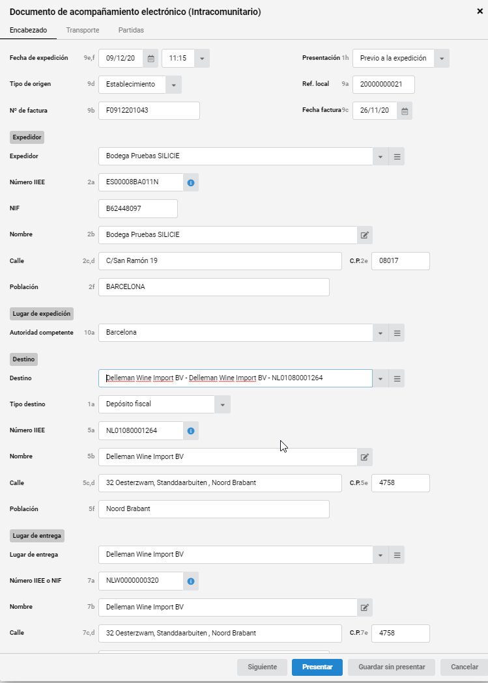Expand the time dropdown showing 11:15

coord(202,59)
